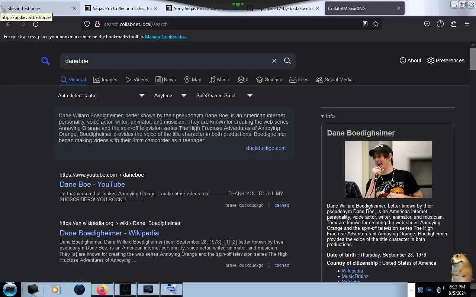Open the Windows Start menu
The height and width of the screenshot is (297, 476).
click(10, 290)
